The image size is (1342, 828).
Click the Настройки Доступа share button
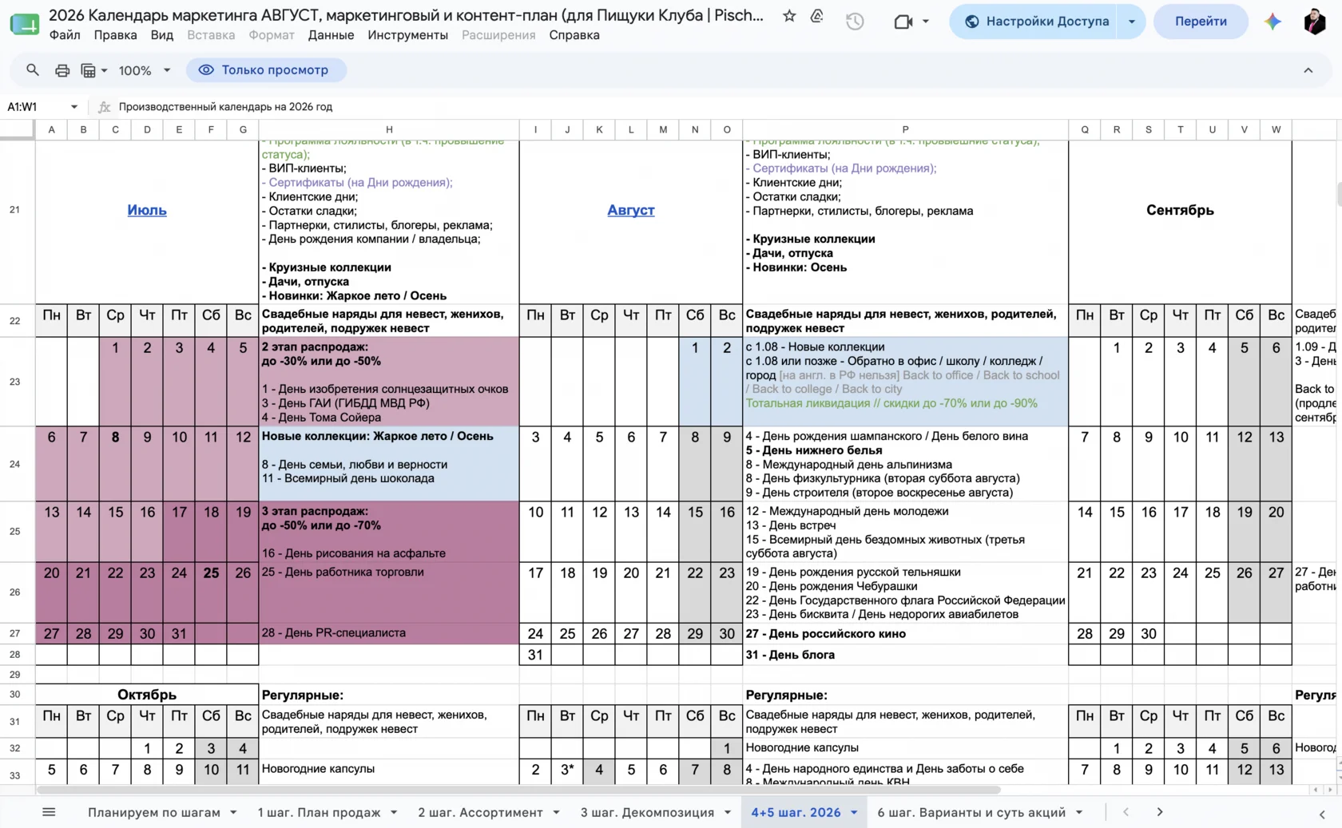pyautogui.click(x=1036, y=22)
